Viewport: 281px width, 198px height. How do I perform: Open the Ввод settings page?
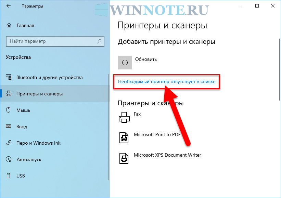click(x=54, y=127)
